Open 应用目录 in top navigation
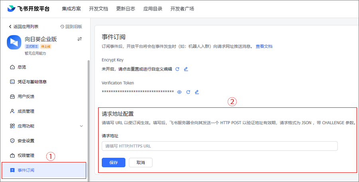The height and width of the screenshot is (182, 359). click(153, 8)
